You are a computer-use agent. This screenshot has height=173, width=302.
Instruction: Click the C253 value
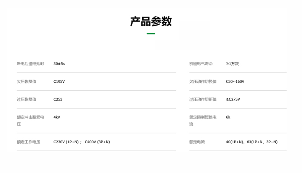coord(58,99)
